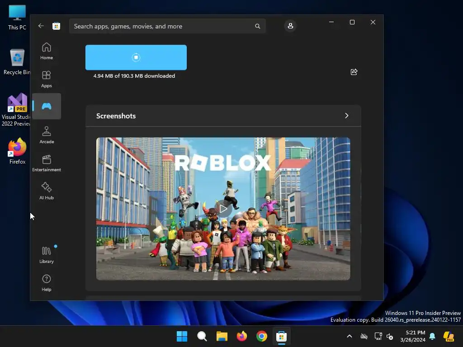Image resolution: width=463 pixels, height=347 pixels.
Task: Go back using the Store back arrow
Action: tap(41, 26)
